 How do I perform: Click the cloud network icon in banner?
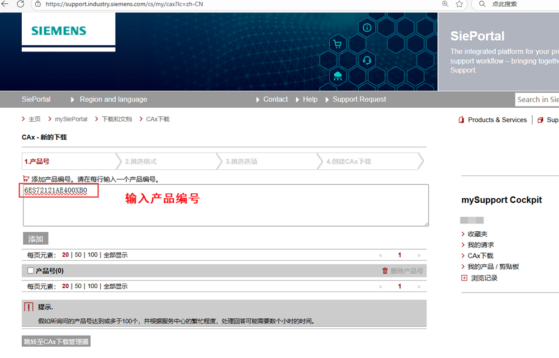click(x=337, y=75)
